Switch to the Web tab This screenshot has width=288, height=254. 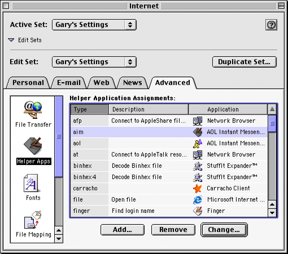point(101,83)
